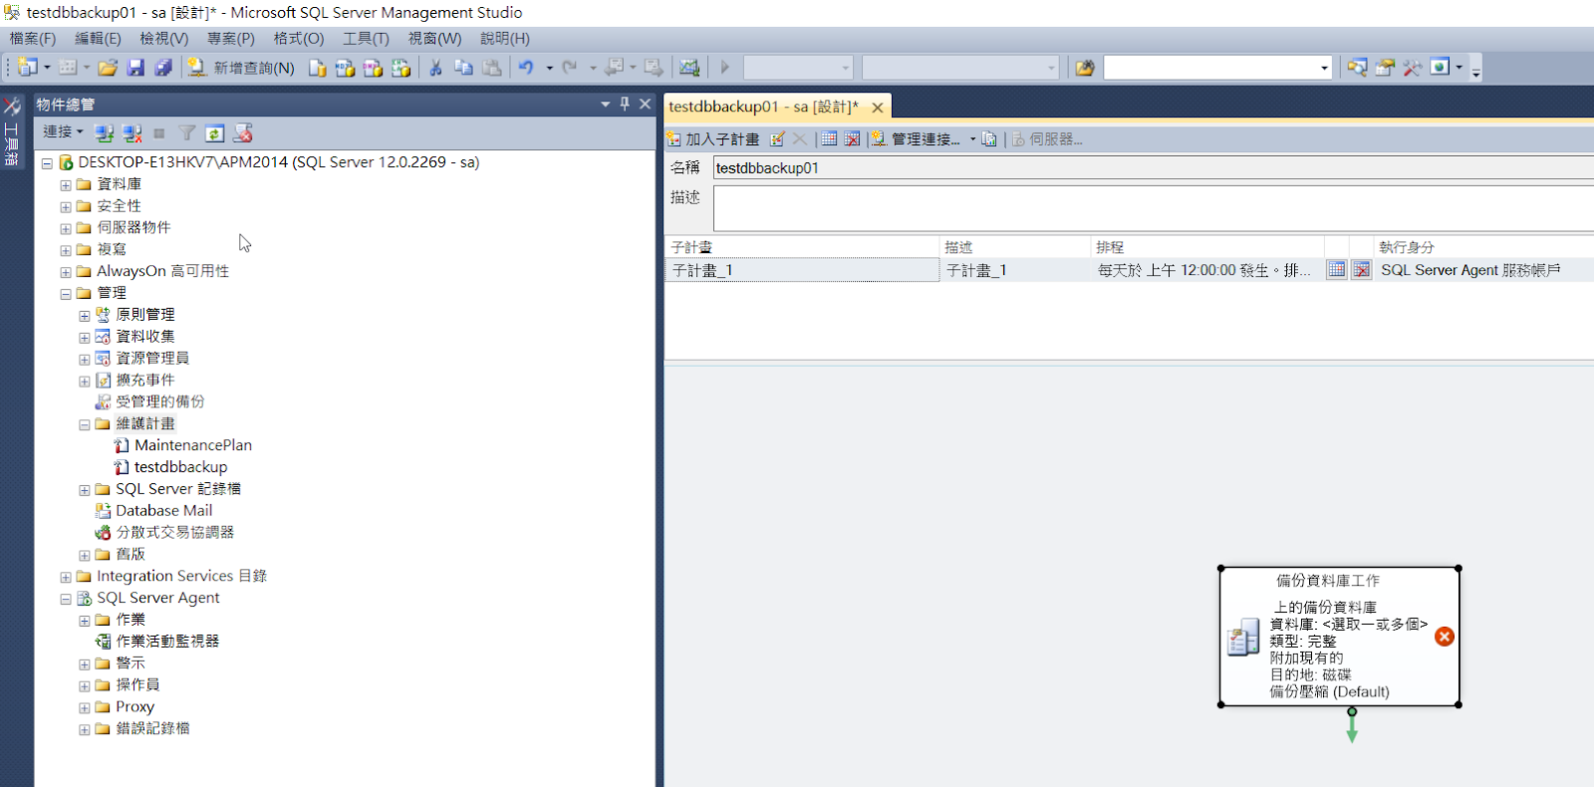Click the New Query (新增查詢) button
1594x787 pixels.
[241, 68]
